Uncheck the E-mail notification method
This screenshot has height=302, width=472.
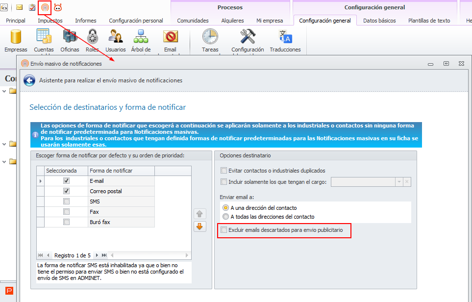pyautogui.click(x=67, y=180)
